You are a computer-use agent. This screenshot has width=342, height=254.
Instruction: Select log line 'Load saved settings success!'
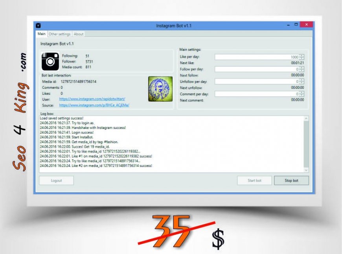[61, 118]
